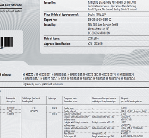This screenshot has width=149, height=138.
Task: Click the 'Date of issue:' label
Action: coord(52,38)
